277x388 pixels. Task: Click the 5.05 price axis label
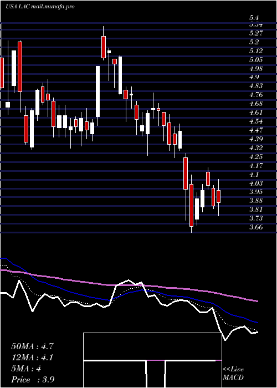(256, 60)
